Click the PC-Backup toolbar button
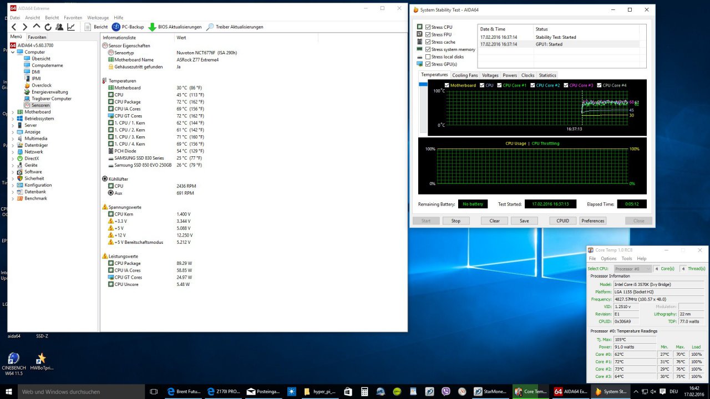Screen dimensions: 710x399 click(128, 27)
